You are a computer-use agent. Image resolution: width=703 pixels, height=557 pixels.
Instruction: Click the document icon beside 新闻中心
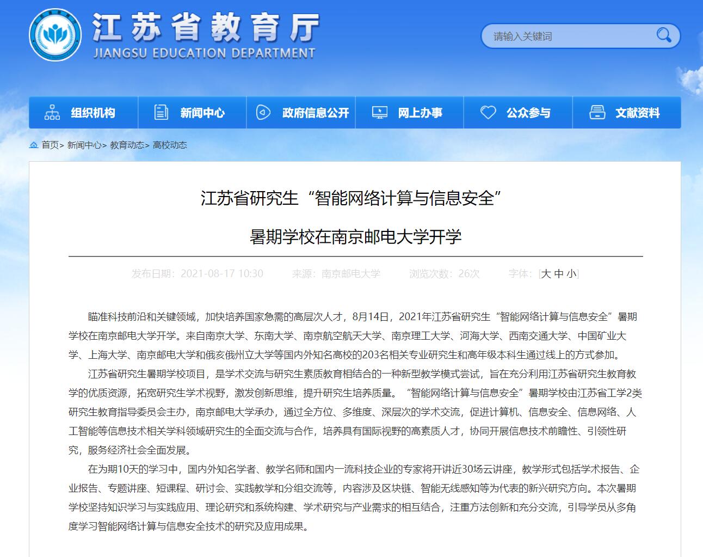[162, 113]
